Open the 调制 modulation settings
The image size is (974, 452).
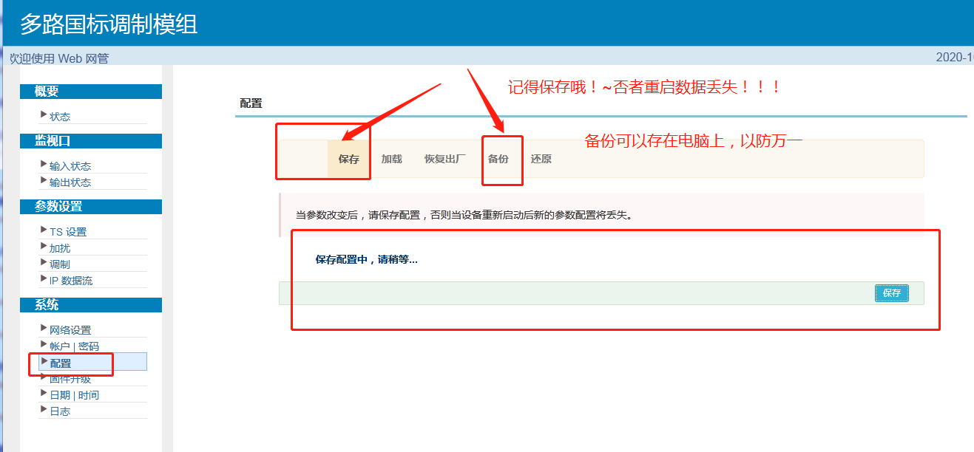click(x=60, y=264)
